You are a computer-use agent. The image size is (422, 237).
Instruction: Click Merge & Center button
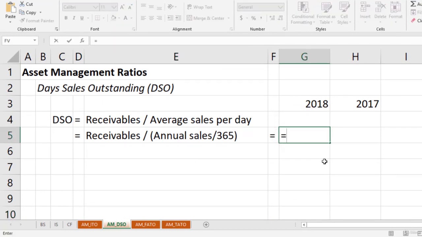(x=205, y=18)
